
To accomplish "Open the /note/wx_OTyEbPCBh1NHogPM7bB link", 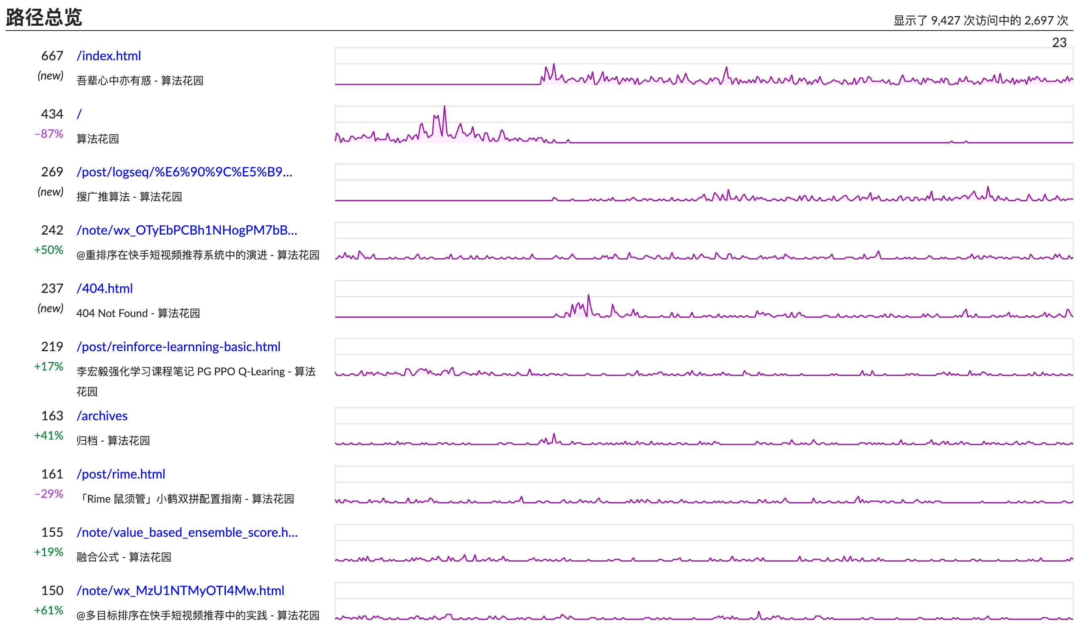I will [186, 231].
